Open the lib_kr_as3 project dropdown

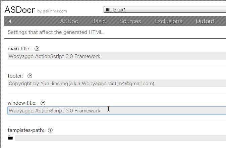(x=165, y=10)
